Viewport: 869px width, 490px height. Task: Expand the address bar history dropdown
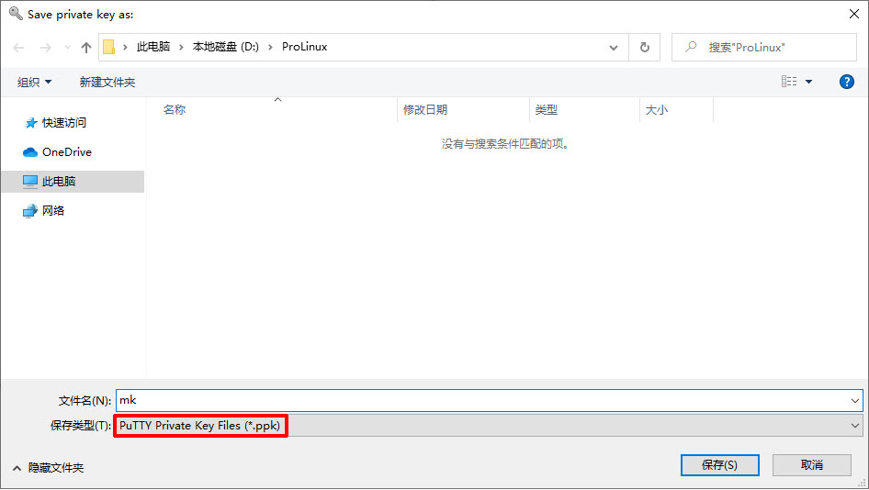coord(614,47)
